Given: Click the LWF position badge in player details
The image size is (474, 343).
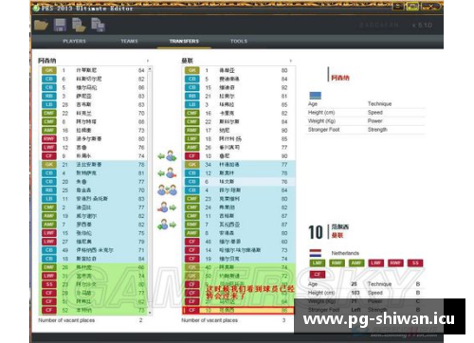Looking at the screenshot, I should [x=375, y=262].
